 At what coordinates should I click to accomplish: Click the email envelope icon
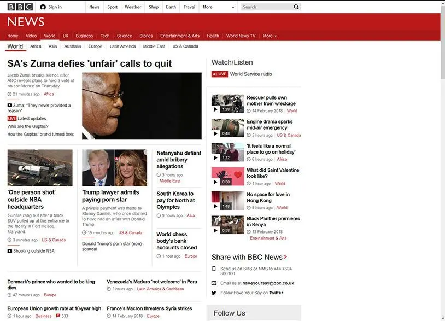click(214, 283)
